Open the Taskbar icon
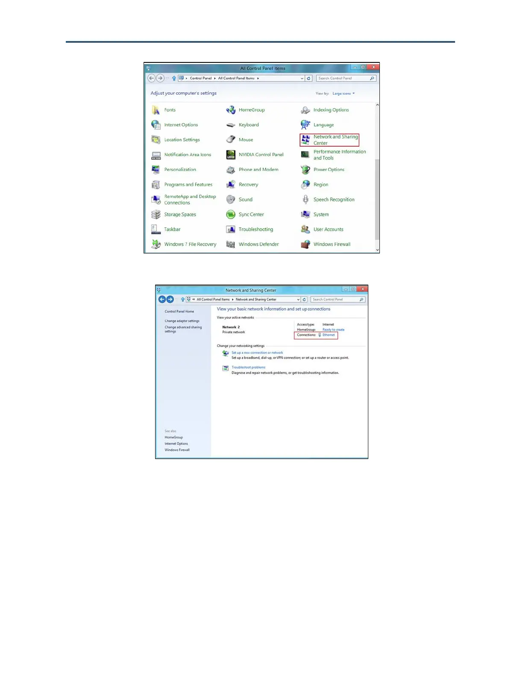This screenshot has height=677, width=523. (156, 230)
